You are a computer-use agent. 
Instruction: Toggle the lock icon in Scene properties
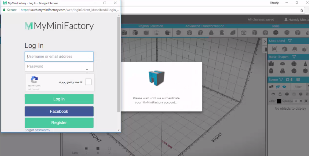tap(280, 94)
